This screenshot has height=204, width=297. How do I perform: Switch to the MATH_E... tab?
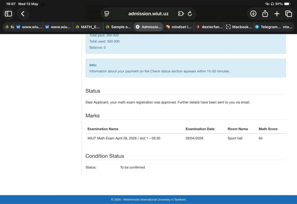pyautogui.click(x=88, y=27)
